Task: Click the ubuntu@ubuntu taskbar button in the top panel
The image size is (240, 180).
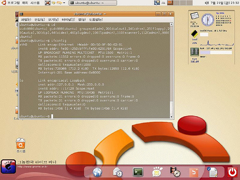Action: point(93,3)
